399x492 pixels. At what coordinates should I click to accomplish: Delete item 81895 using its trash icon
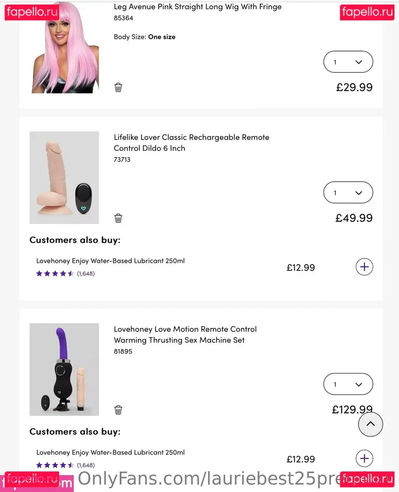coord(118,410)
